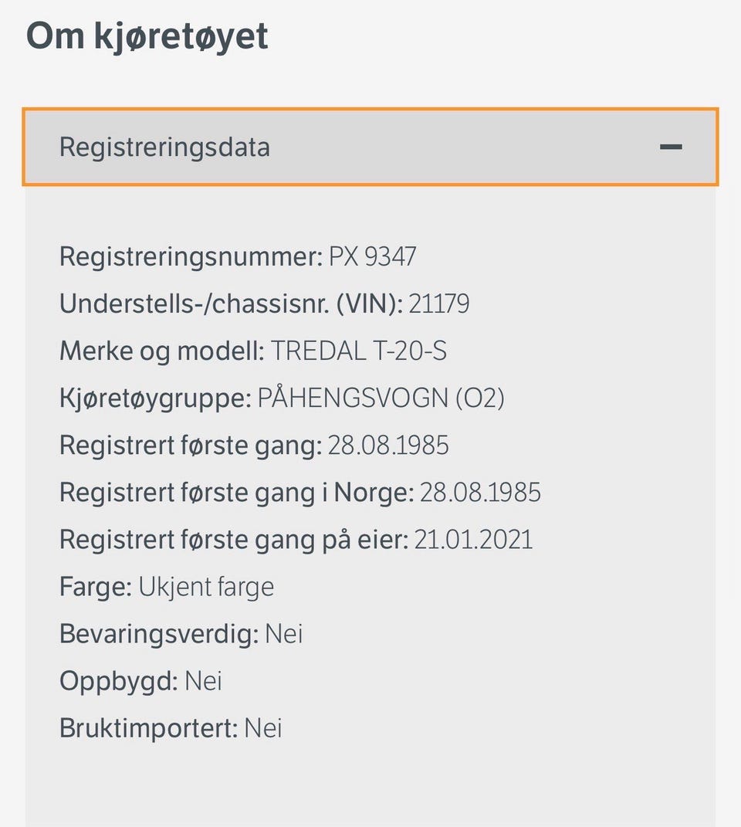This screenshot has height=827, width=741.
Task: Select the registration number PX 9347
Action: [x=372, y=256]
